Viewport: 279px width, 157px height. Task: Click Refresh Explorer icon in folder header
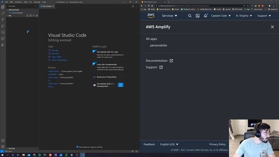34,16
